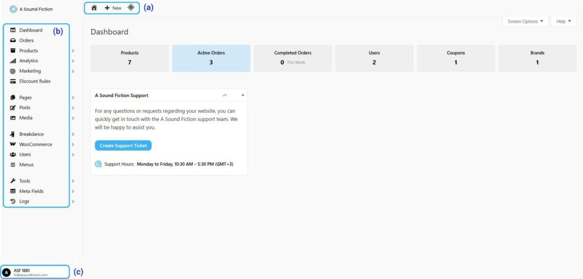Screen dimensions: 583x279
Task: Click the New button in the admin bar
Action: click(113, 8)
